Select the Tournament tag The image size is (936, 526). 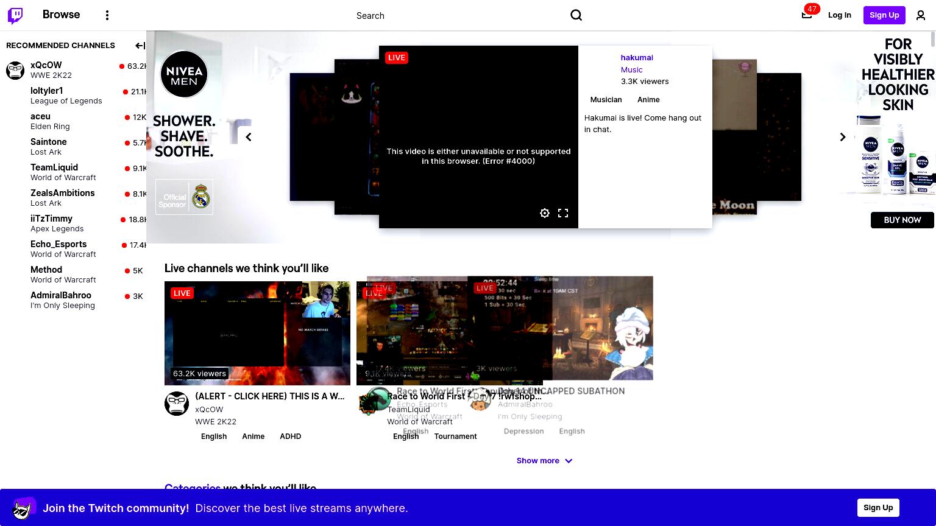click(455, 437)
